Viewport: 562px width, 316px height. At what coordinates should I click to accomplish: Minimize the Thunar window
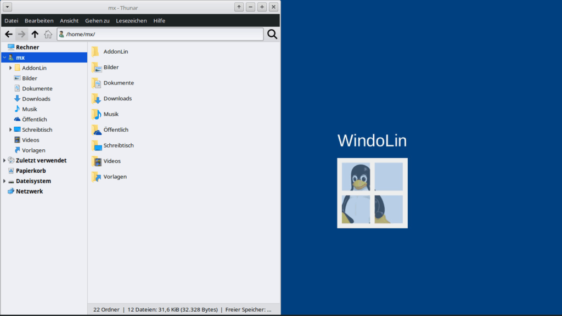coord(250,7)
